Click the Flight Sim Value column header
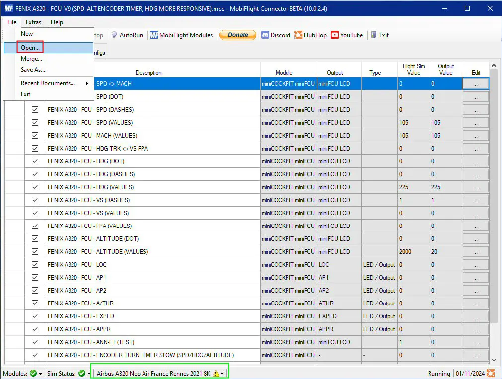Screen dimensions: 502x379 tap(413, 69)
